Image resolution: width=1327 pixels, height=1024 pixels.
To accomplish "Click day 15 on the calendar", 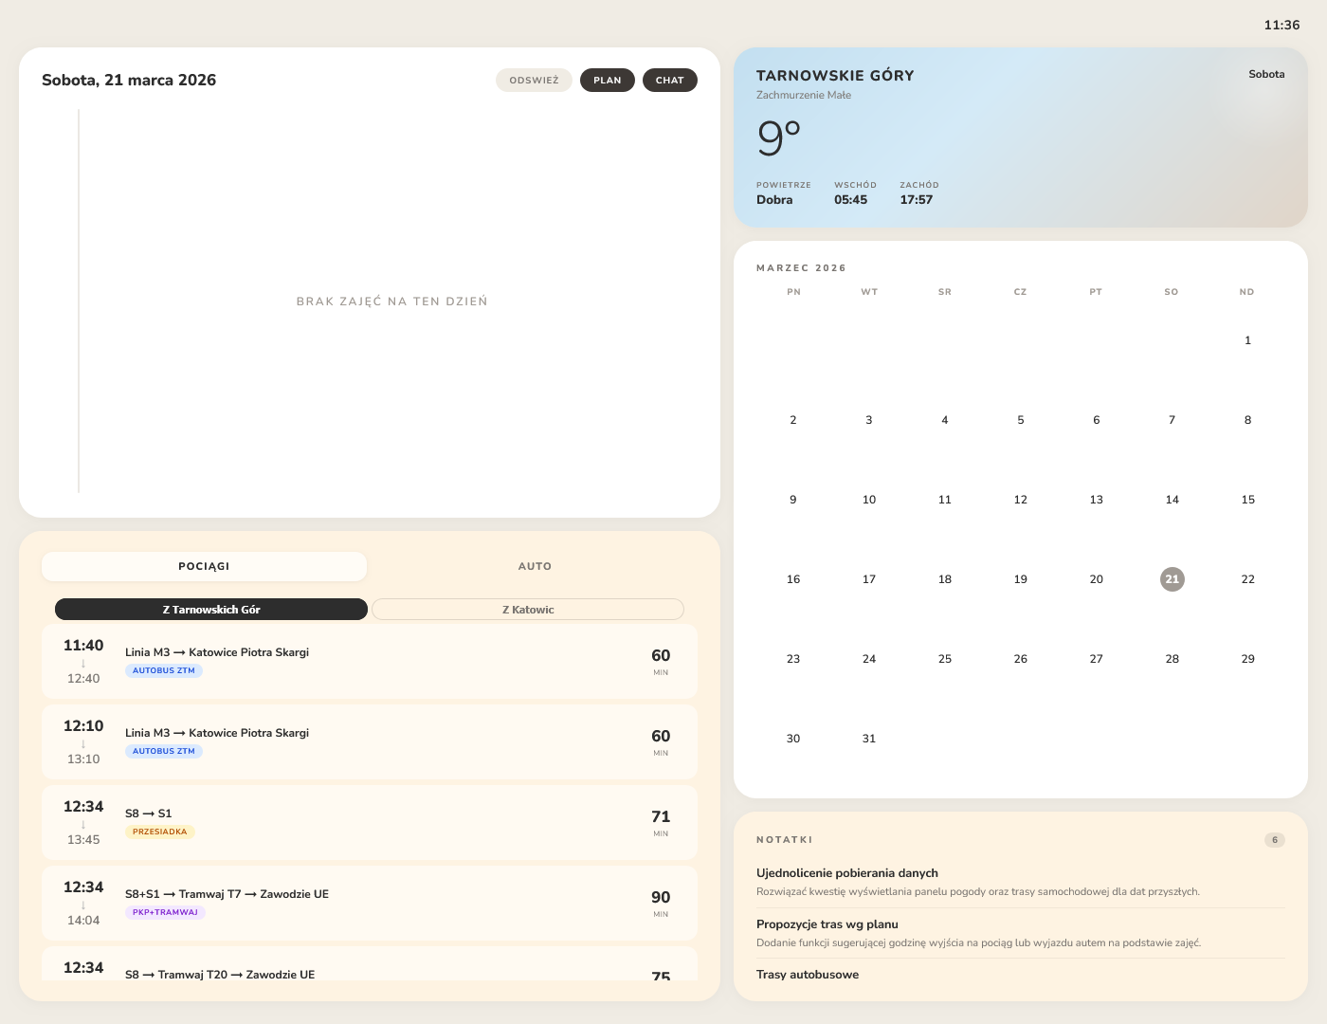I will [1247, 500].
